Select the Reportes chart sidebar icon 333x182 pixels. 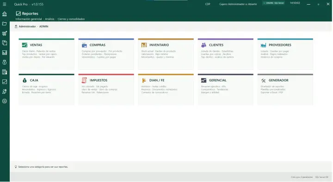click(5, 82)
